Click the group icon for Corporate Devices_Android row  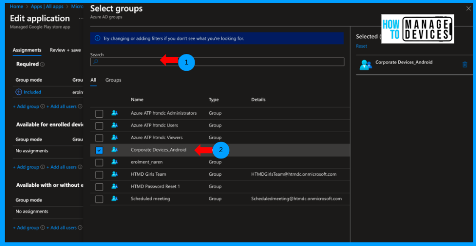click(114, 149)
